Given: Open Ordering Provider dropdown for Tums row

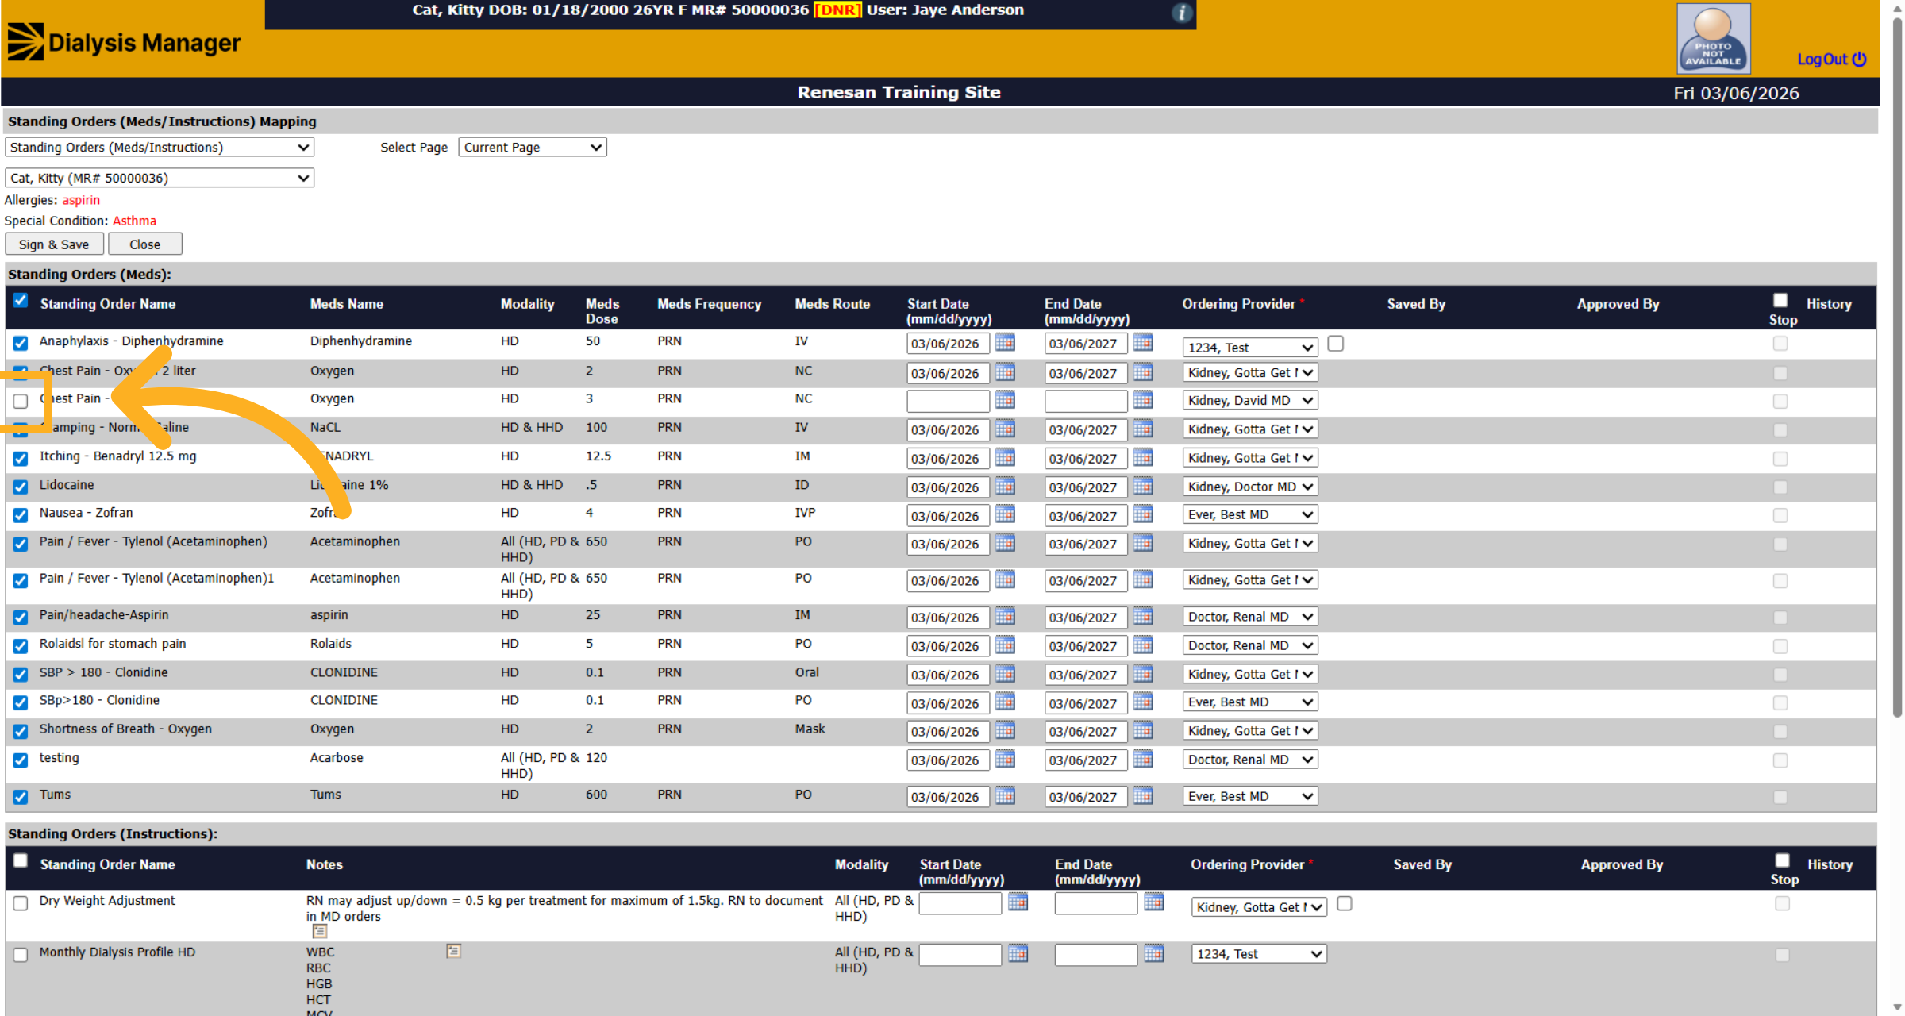Looking at the screenshot, I should (1250, 796).
